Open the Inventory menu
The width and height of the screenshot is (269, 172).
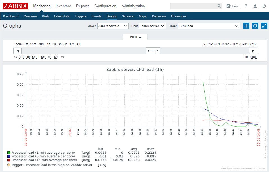click(x=63, y=6)
